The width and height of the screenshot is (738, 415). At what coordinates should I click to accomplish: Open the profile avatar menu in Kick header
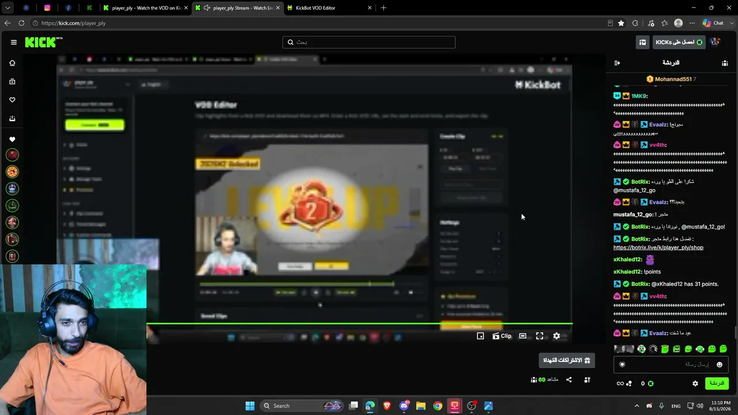click(715, 42)
